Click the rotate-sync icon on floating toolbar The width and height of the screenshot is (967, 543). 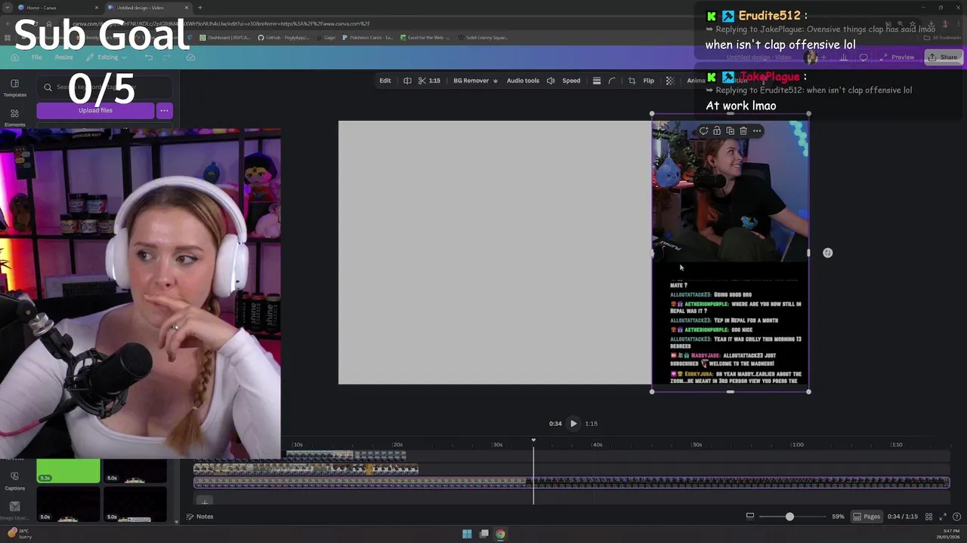pyautogui.click(x=703, y=130)
